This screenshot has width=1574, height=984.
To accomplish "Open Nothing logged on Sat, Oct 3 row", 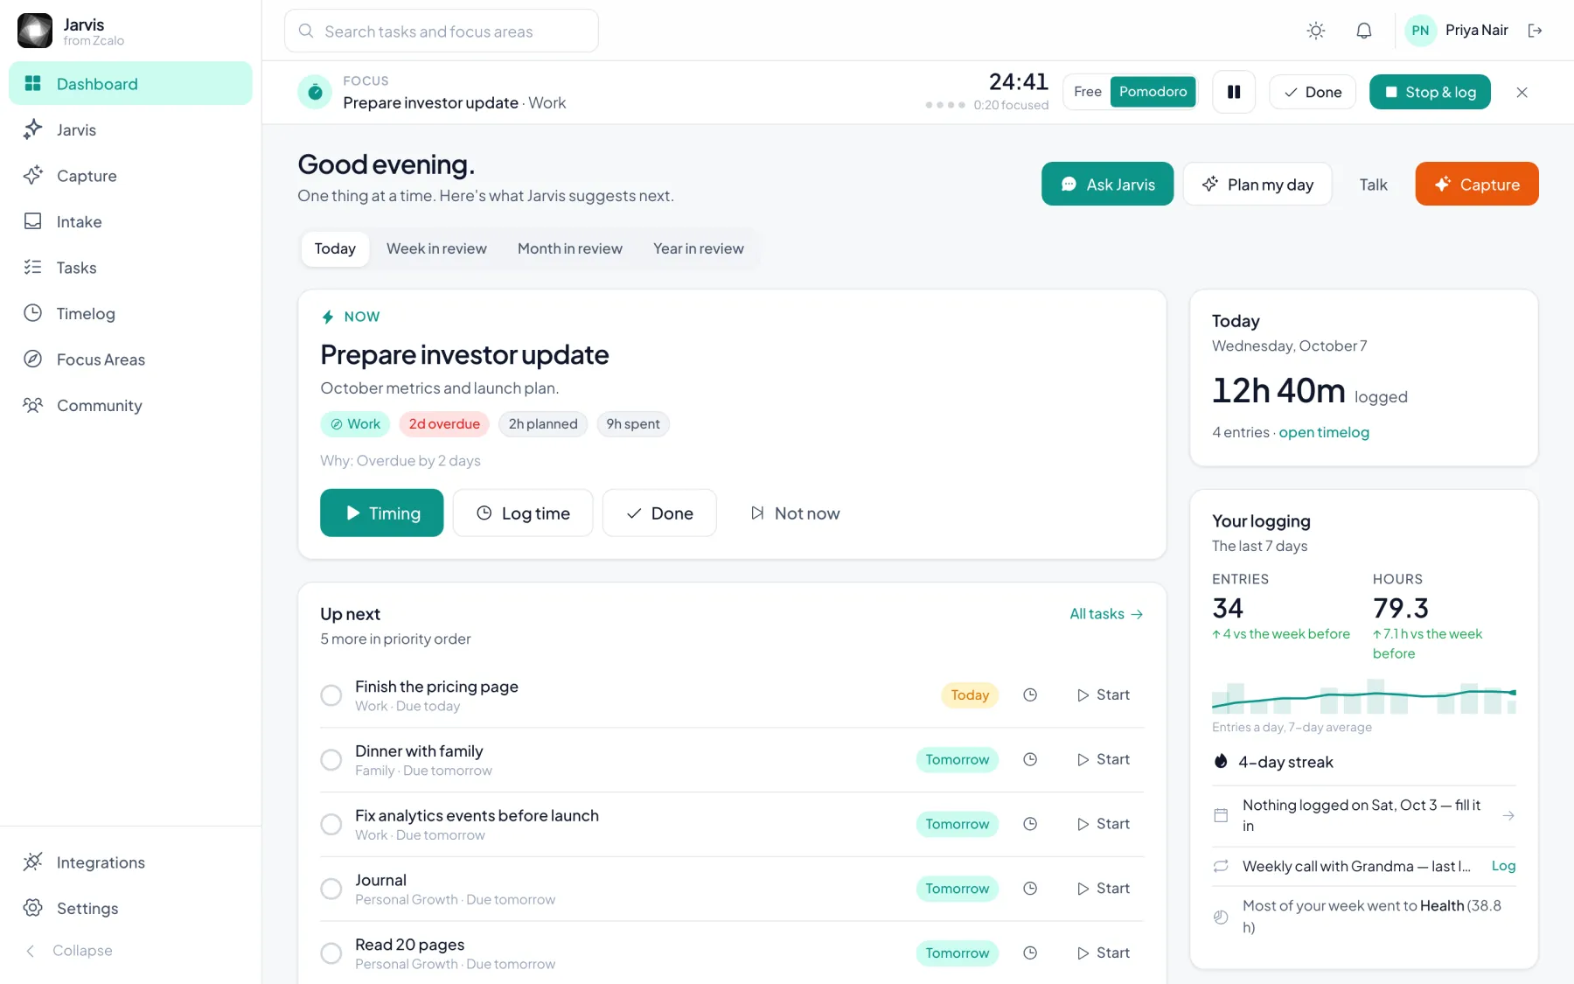I will point(1364,815).
